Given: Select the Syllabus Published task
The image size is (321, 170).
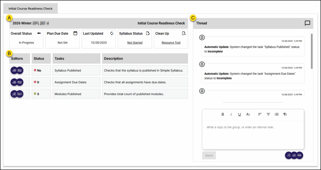Looking at the screenshot, I should [68, 70].
